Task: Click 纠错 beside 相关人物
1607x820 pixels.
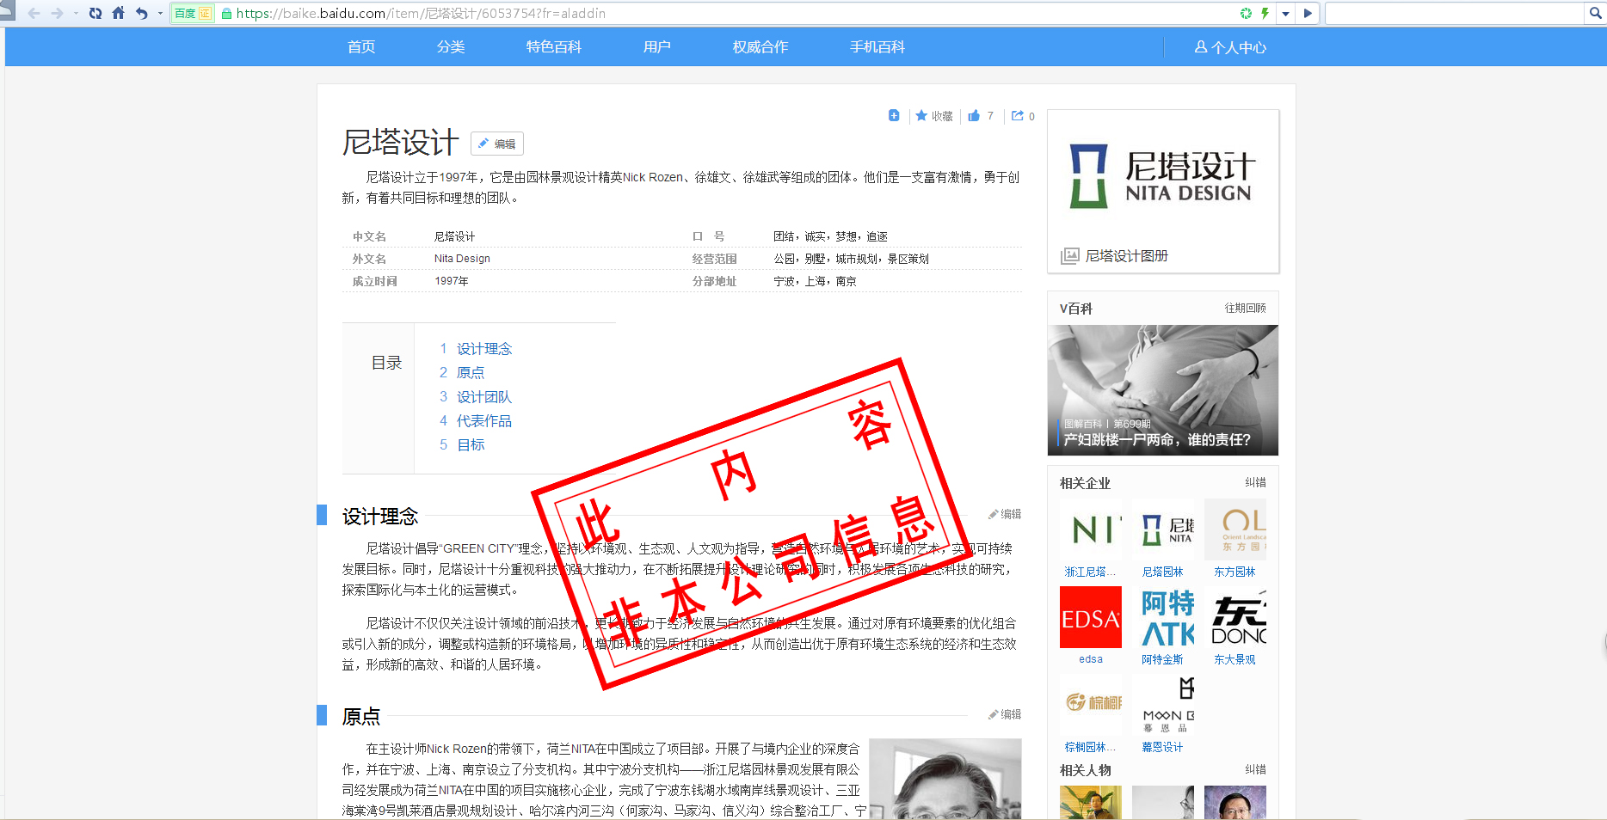Action: [x=1255, y=769]
